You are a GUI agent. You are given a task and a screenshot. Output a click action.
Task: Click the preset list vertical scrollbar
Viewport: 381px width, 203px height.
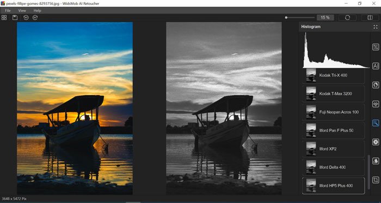pyautogui.click(x=368, y=172)
